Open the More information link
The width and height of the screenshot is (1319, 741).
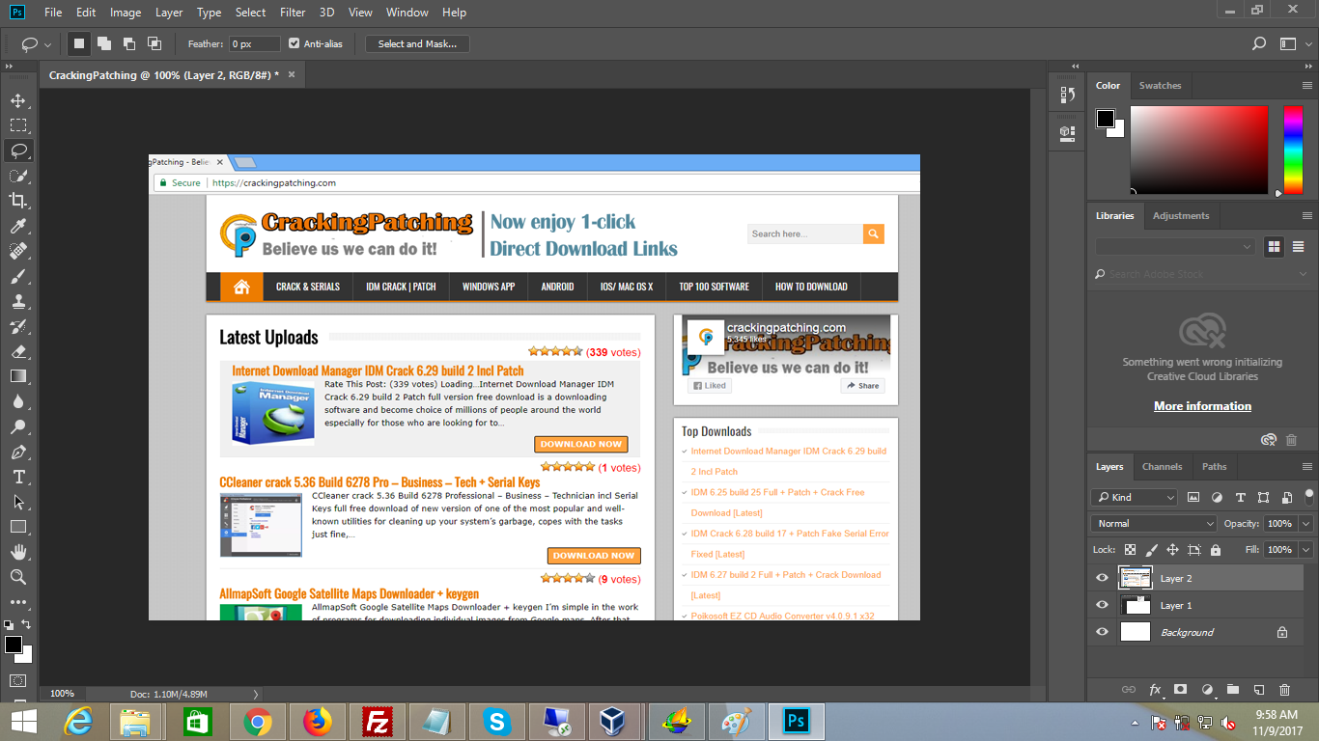[x=1202, y=406]
